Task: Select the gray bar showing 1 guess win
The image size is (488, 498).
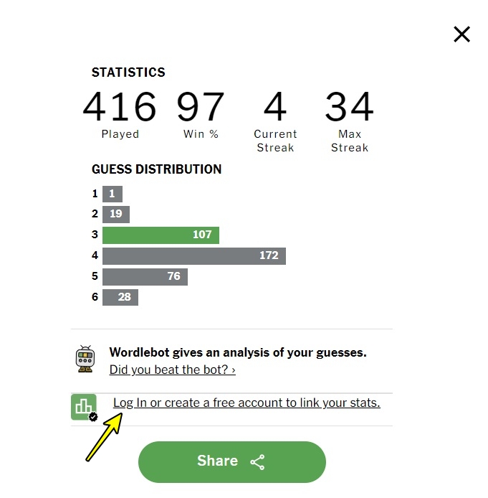Action: coord(113,194)
